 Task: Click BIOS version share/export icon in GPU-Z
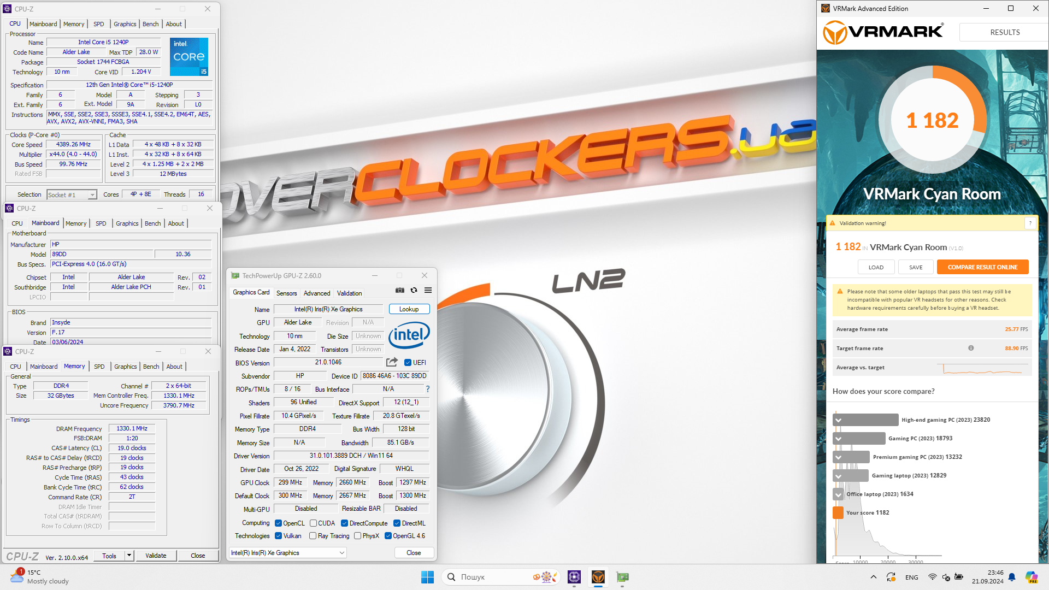(x=392, y=362)
